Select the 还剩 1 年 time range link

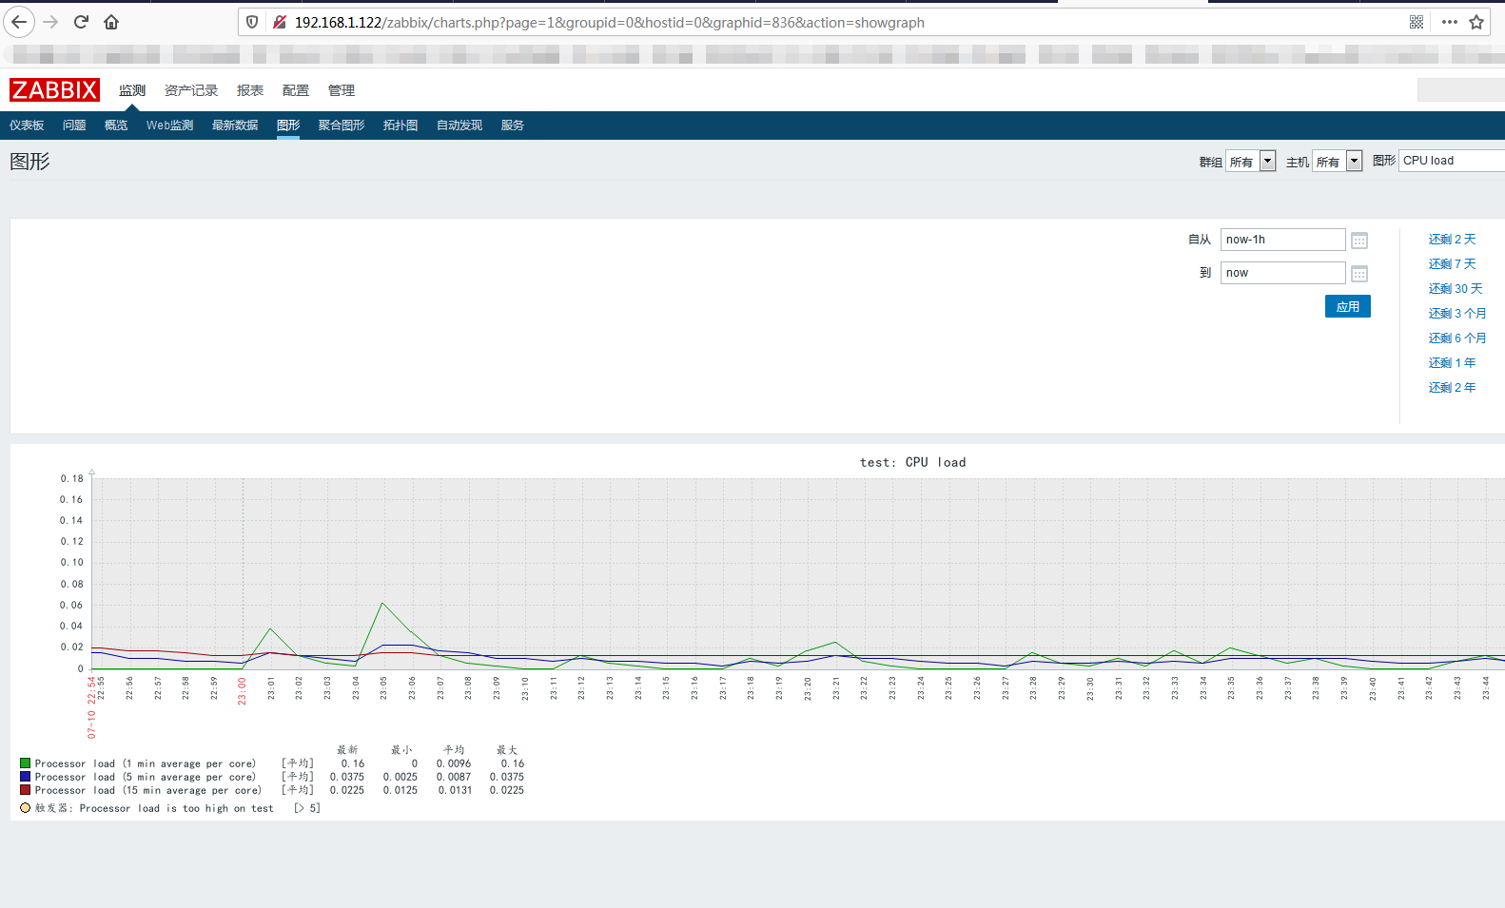pos(1452,363)
